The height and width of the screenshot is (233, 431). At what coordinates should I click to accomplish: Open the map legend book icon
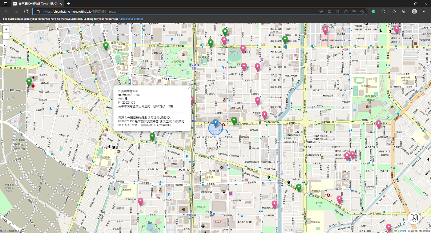(414, 218)
